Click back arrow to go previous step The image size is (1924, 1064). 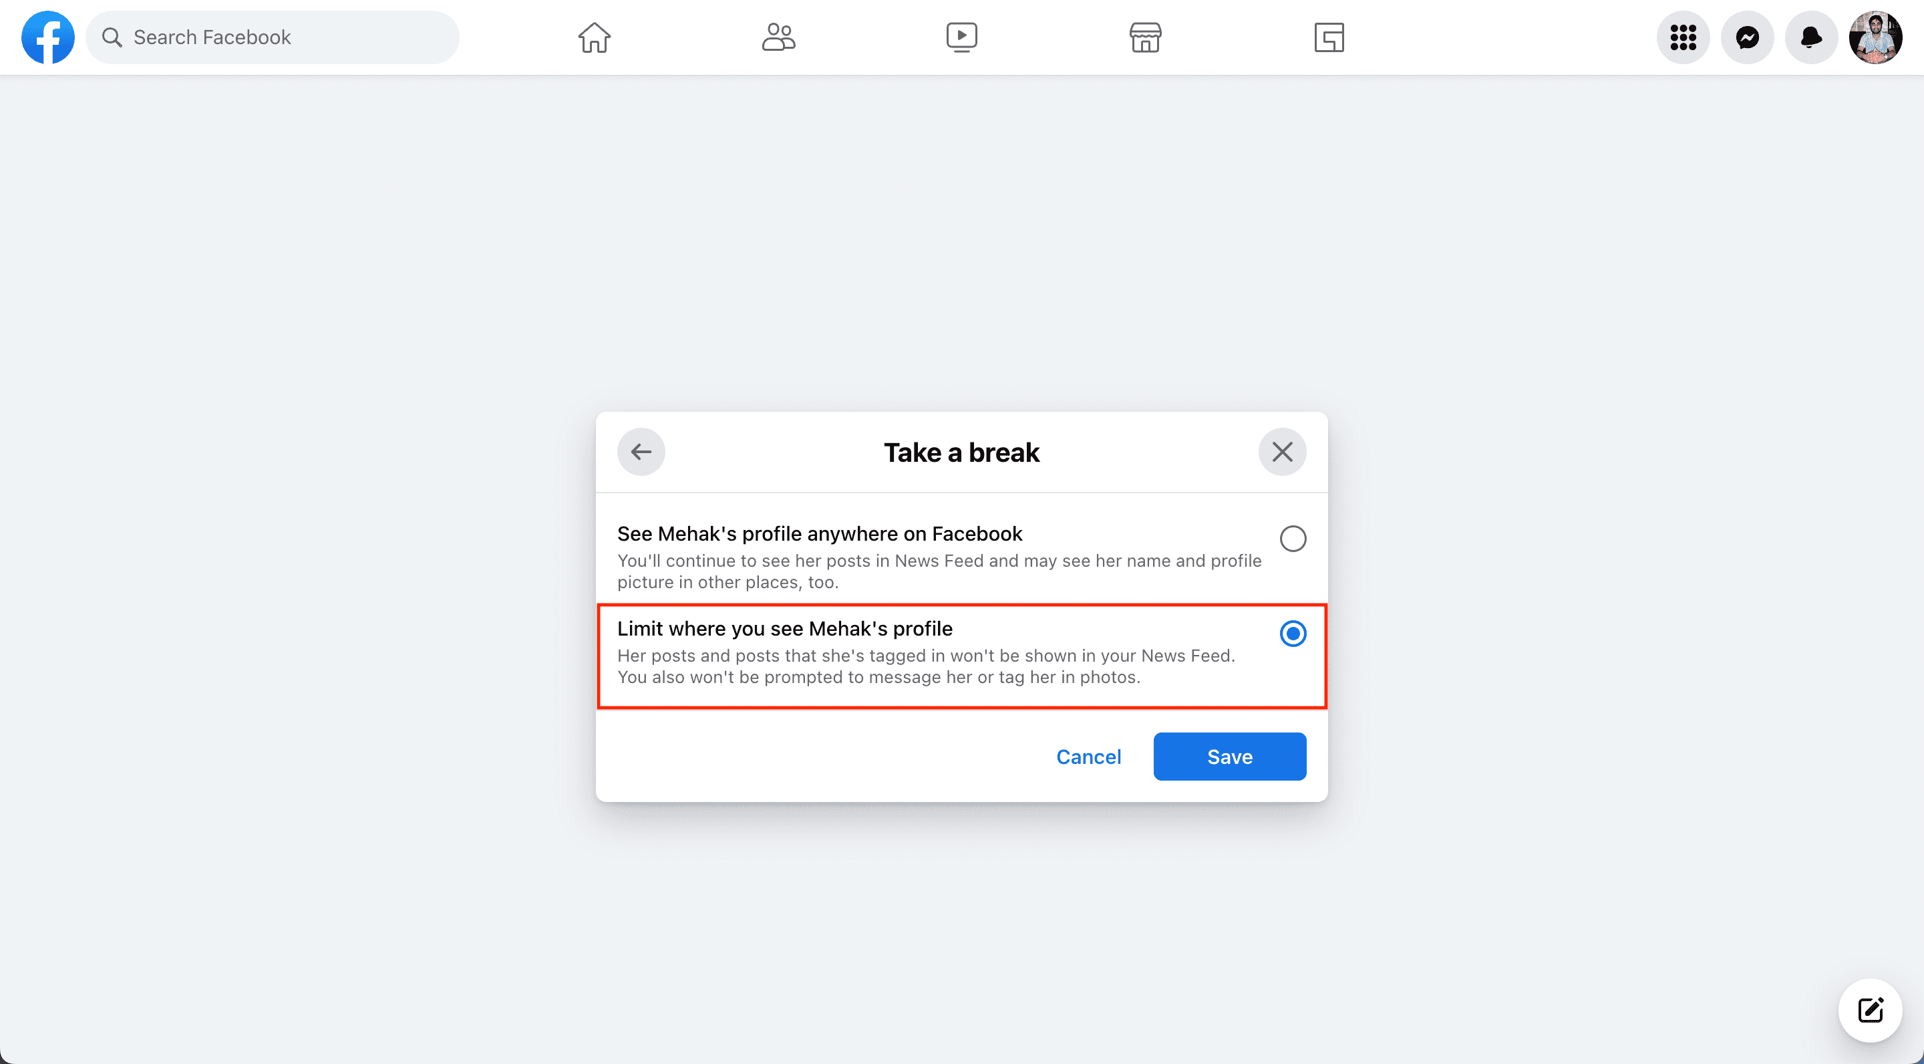641,452
